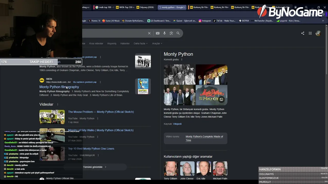Open the BOTRIX bookmark

tap(244, 21)
